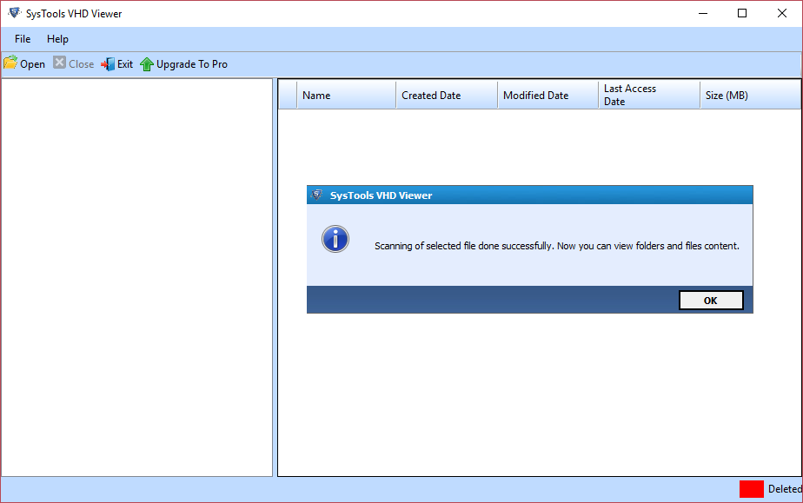Click the blank first column header

287,96
